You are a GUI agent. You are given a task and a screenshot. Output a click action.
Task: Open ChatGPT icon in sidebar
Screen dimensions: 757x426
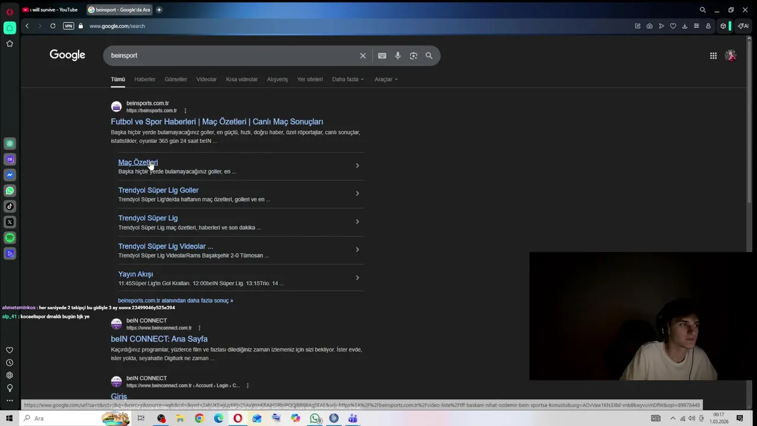coord(9,144)
